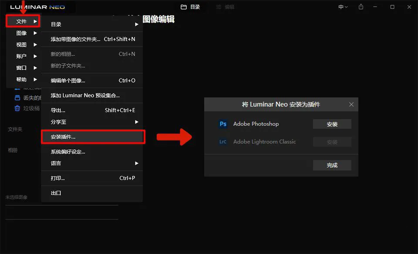Image resolution: width=418 pixels, height=254 pixels.
Task: Click the trash bin icon in sidebar
Action: (17, 108)
